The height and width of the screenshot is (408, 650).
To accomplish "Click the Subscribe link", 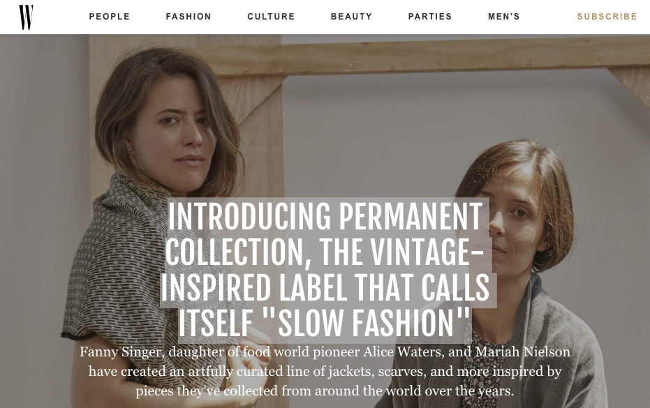I will (607, 17).
